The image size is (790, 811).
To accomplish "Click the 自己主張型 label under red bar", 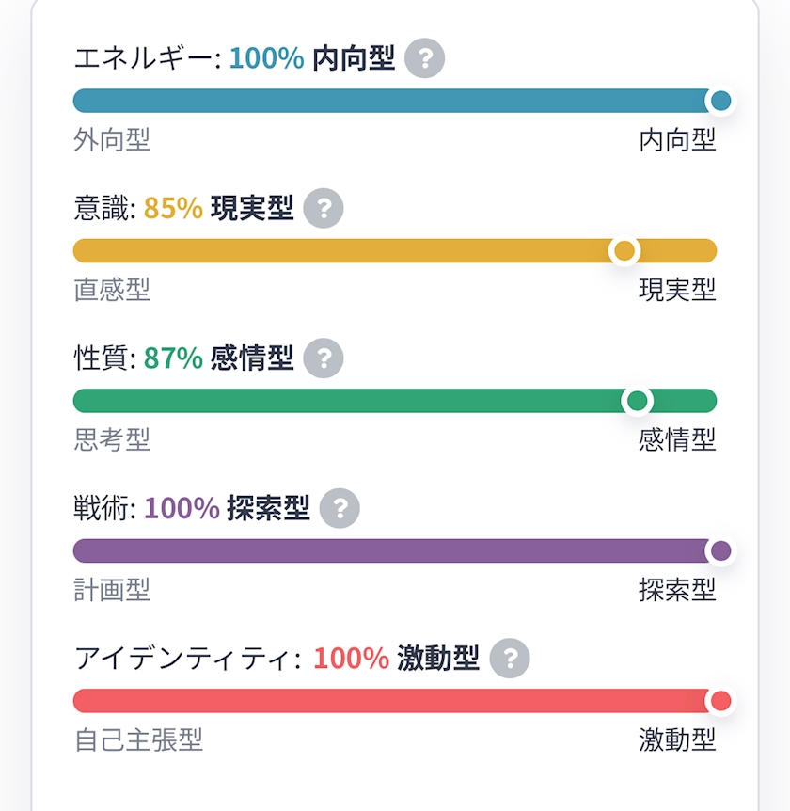I will click(x=138, y=739).
